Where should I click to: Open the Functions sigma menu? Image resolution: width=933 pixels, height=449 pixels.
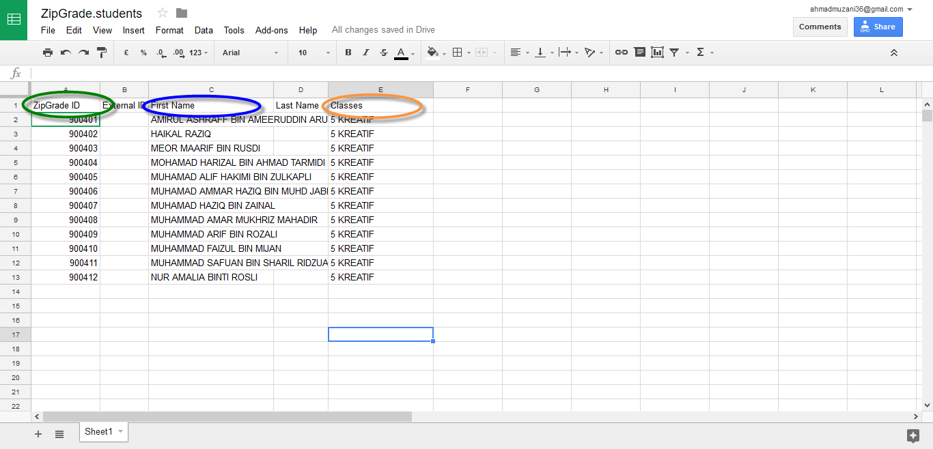(704, 53)
